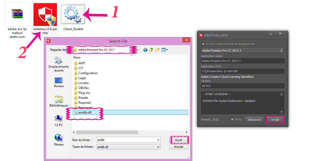The height and width of the screenshot is (161, 313).
Task: Close the AMTEmu window
Action: pyautogui.click(x=280, y=34)
